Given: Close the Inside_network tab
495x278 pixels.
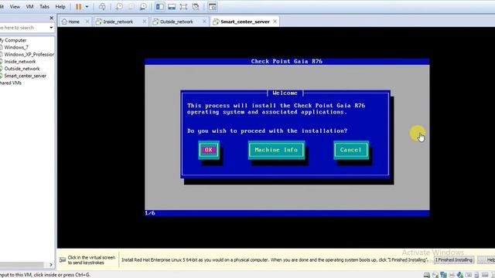Looking at the screenshot, I should (x=145, y=22).
